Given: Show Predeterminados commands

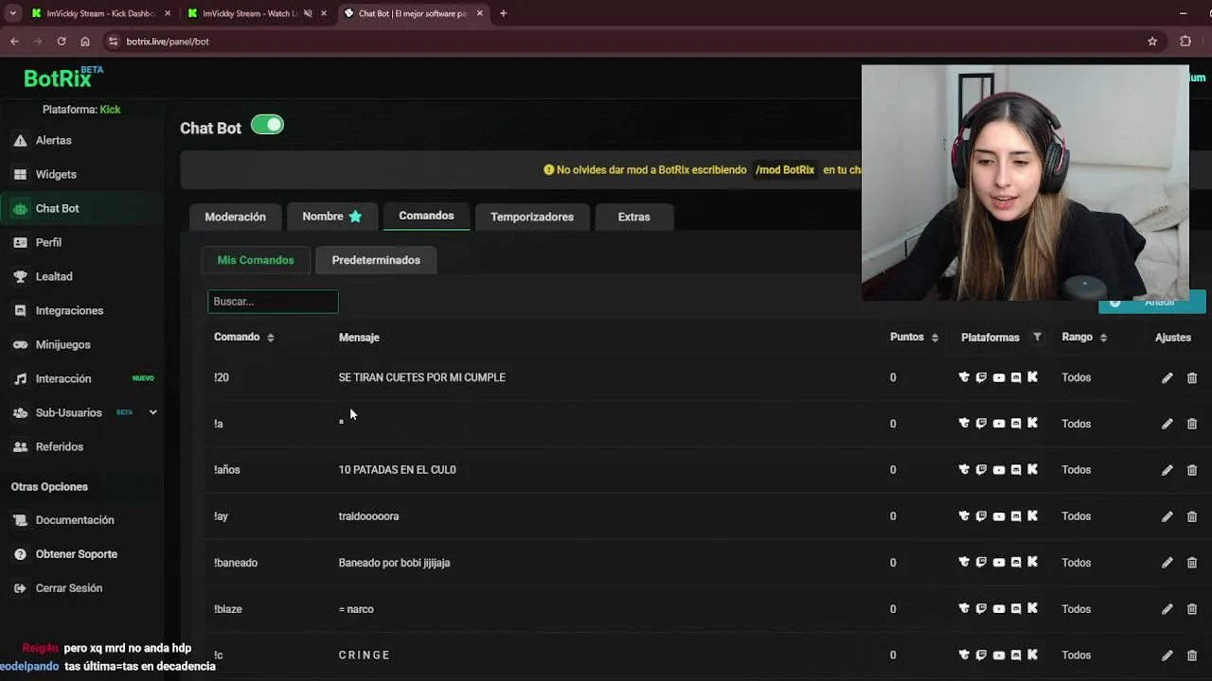Looking at the screenshot, I should click(376, 260).
